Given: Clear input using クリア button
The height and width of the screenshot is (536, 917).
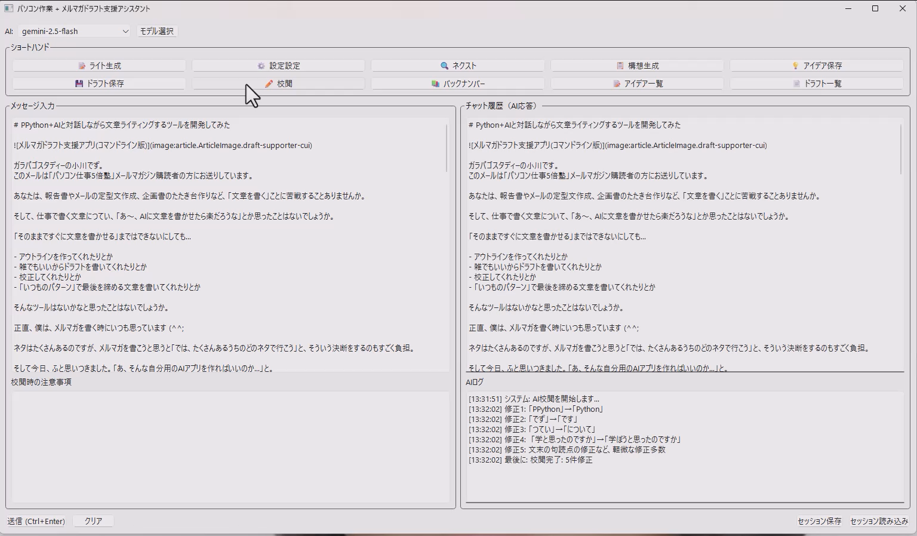Looking at the screenshot, I should pos(93,521).
